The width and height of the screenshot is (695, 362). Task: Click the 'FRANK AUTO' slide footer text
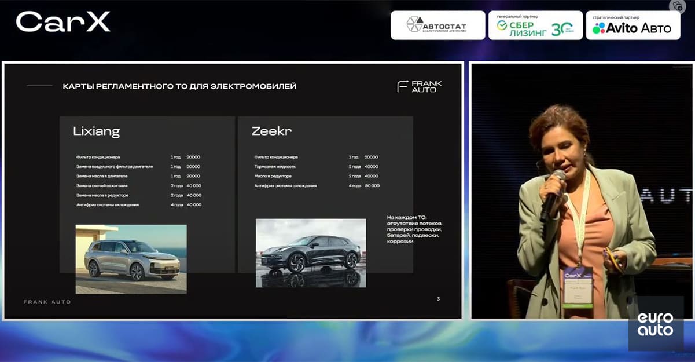coord(47,302)
